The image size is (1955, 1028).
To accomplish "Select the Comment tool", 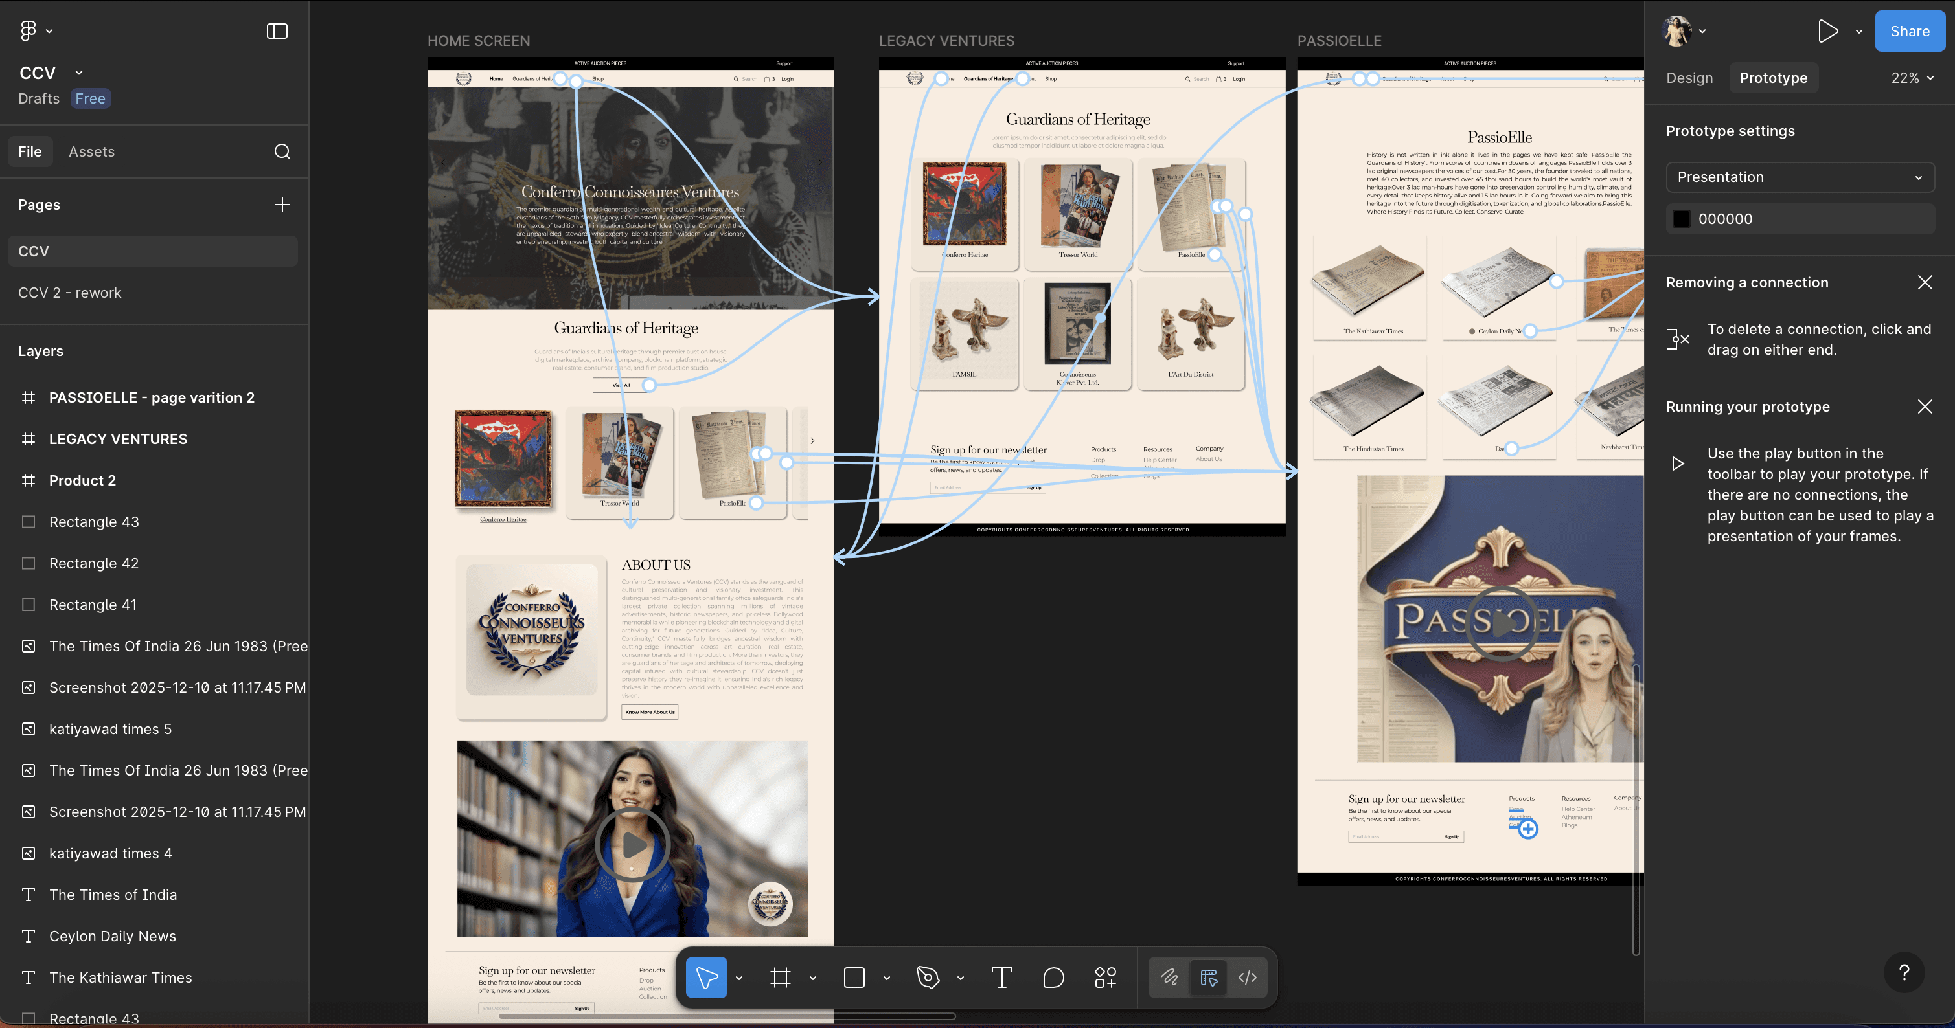I will tap(1053, 977).
